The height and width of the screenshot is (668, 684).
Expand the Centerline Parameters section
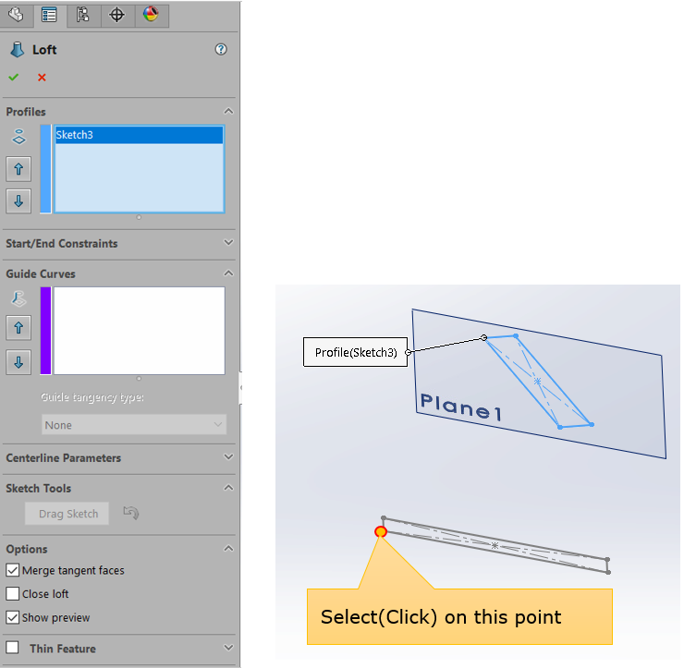228,457
